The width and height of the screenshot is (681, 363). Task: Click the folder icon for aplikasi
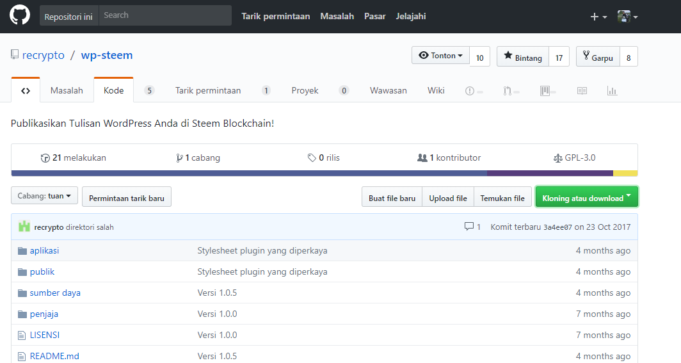tap(22, 251)
